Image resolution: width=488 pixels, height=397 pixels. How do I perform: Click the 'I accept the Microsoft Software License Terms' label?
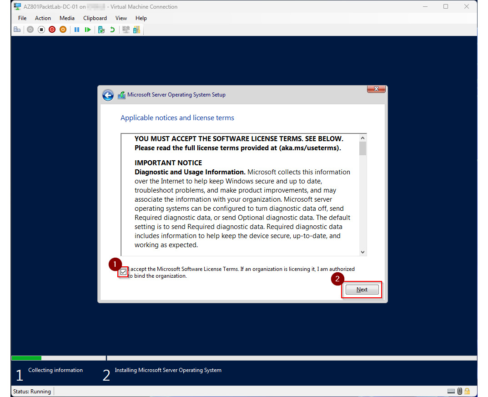(241, 272)
